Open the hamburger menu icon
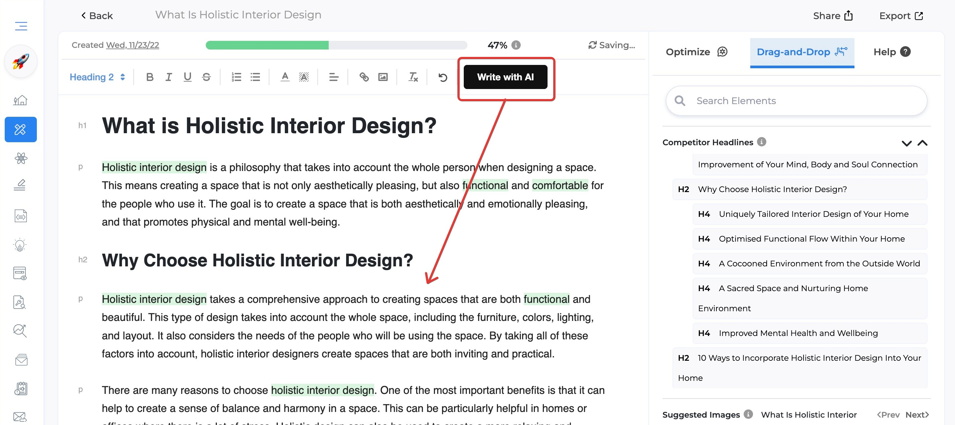Viewport: 955px width, 425px height. point(21,26)
